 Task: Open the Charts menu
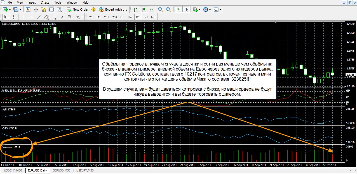(x=45, y=3)
